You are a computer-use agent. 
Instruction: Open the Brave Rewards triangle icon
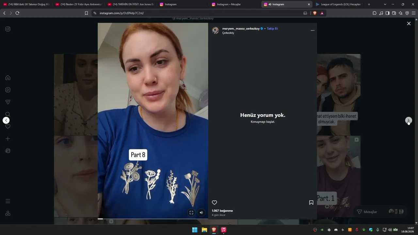(322, 13)
